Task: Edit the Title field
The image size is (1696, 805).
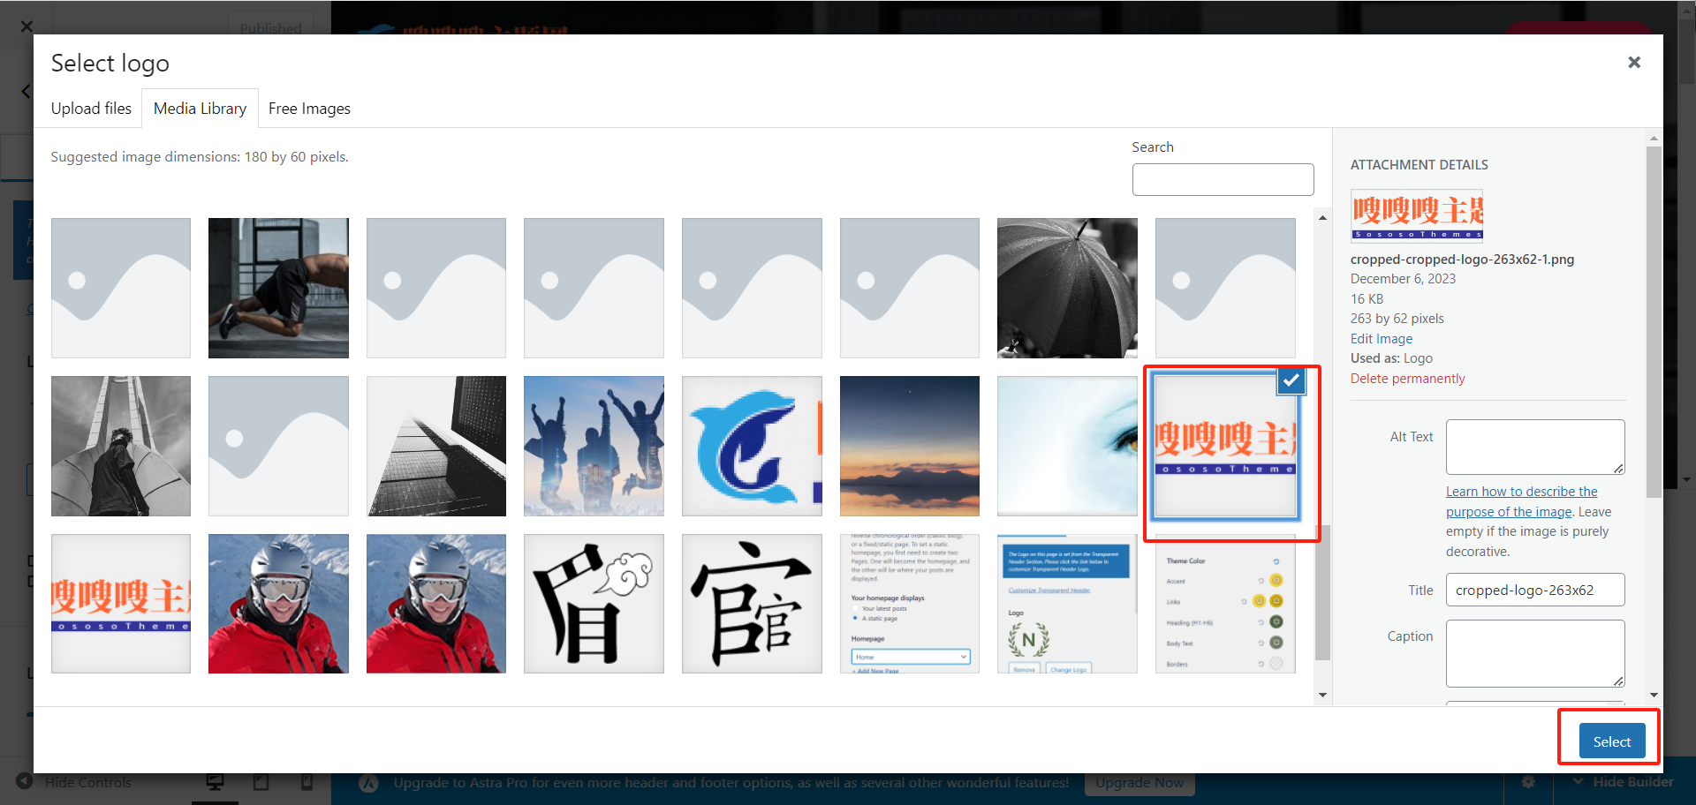Action: (1535, 590)
